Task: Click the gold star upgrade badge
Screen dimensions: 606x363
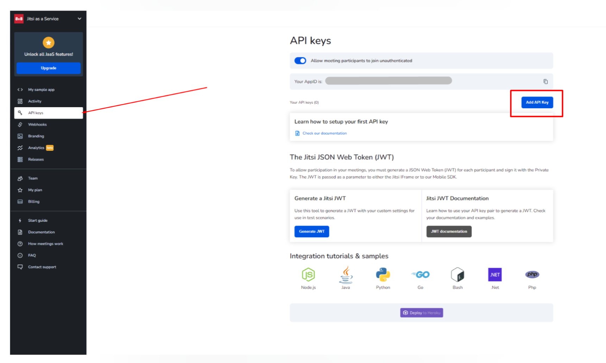Action: [49, 43]
